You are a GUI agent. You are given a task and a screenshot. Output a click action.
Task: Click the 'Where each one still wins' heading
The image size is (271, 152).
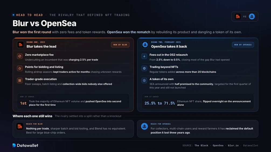click(32, 116)
